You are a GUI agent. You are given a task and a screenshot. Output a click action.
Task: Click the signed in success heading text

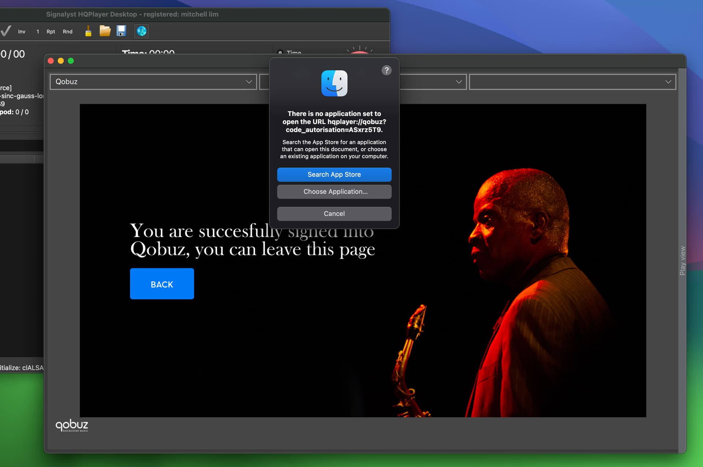(253, 240)
